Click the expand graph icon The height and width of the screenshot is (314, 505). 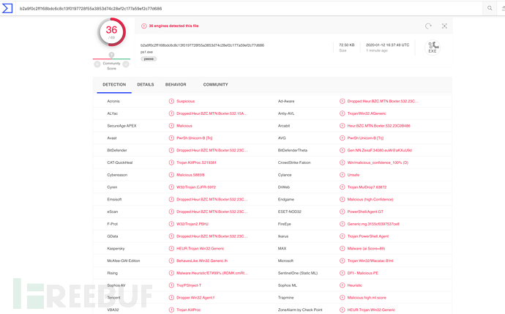pyautogui.click(x=444, y=26)
